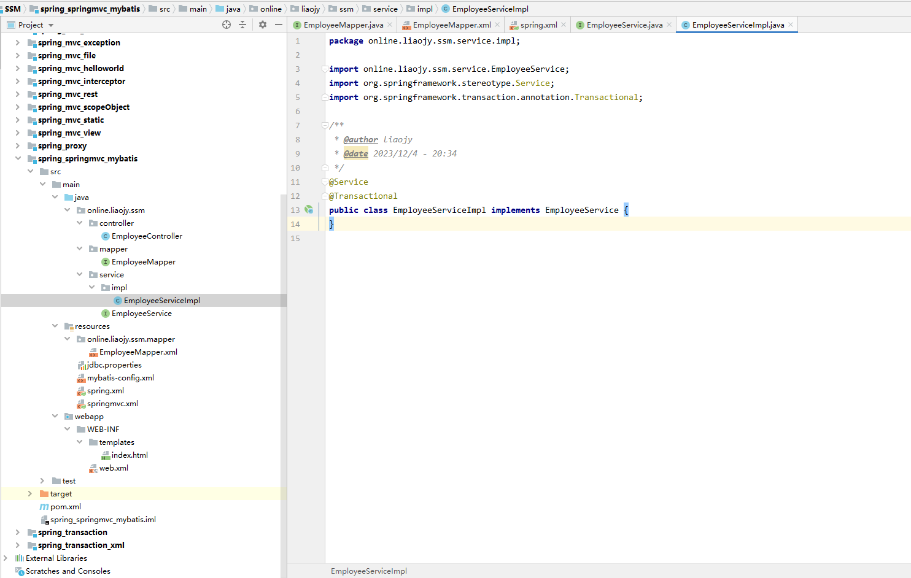Image resolution: width=911 pixels, height=578 pixels.
Task: Close the EmployeeMapper.xml tab
Action: (497, 25)
